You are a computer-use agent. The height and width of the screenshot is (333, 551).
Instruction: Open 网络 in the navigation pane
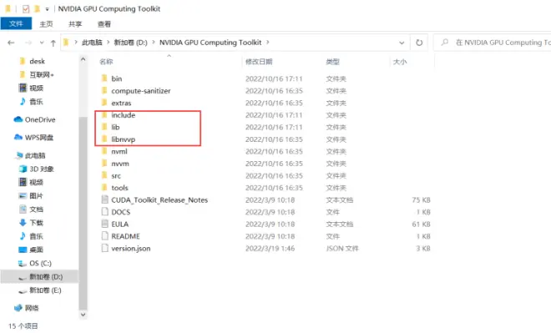27,308
